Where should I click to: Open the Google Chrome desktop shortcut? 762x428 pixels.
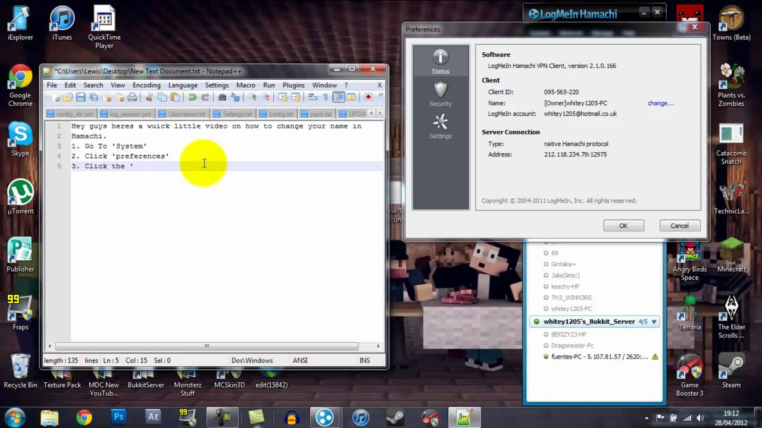click(20, 86)
